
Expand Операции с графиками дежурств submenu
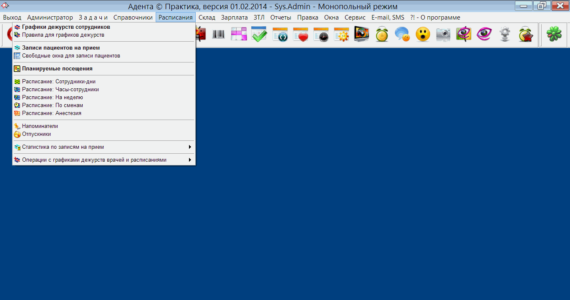104,160
